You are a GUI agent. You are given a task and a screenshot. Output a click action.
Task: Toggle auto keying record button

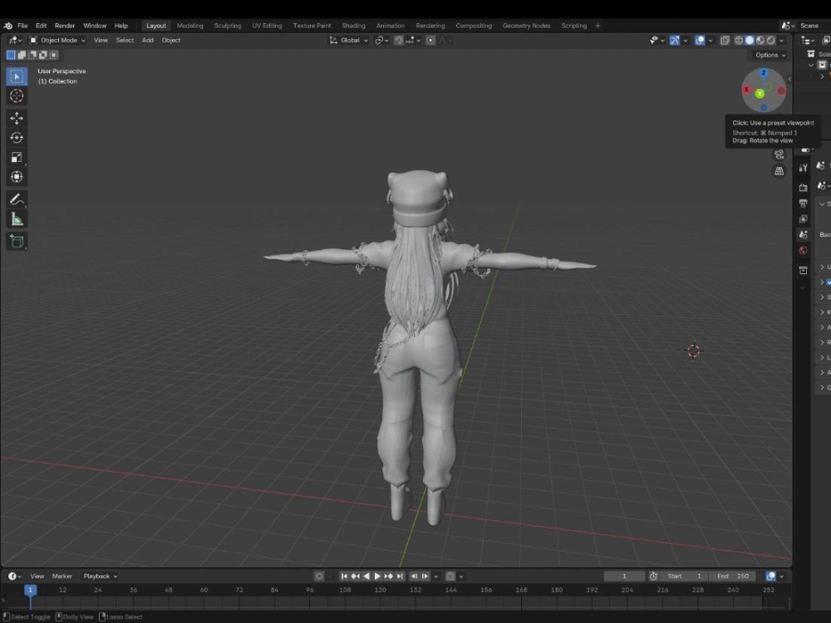[x=319, y=576]
